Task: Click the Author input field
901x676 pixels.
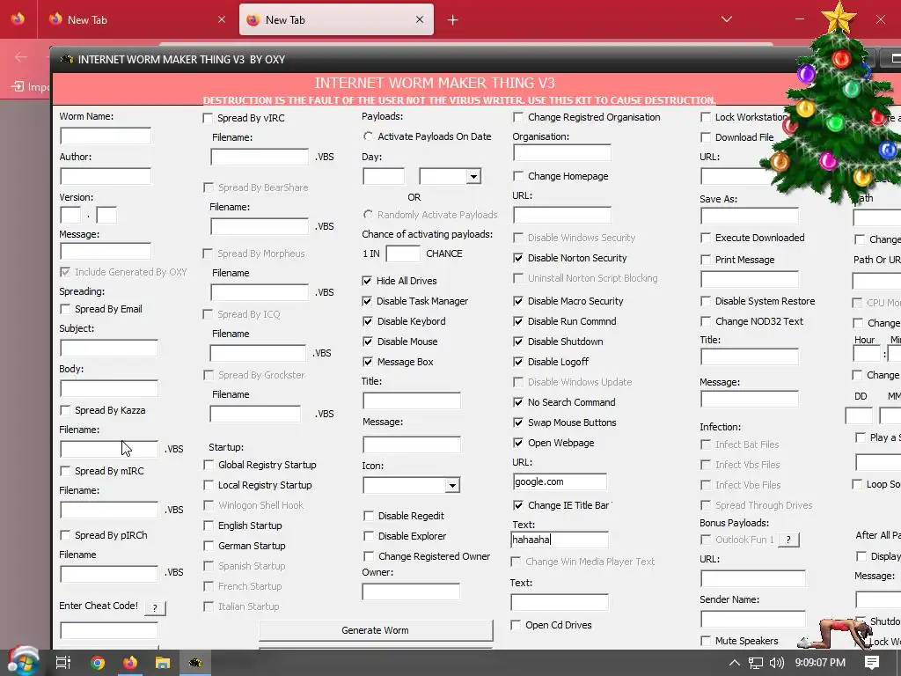Action: click(106, 176)
